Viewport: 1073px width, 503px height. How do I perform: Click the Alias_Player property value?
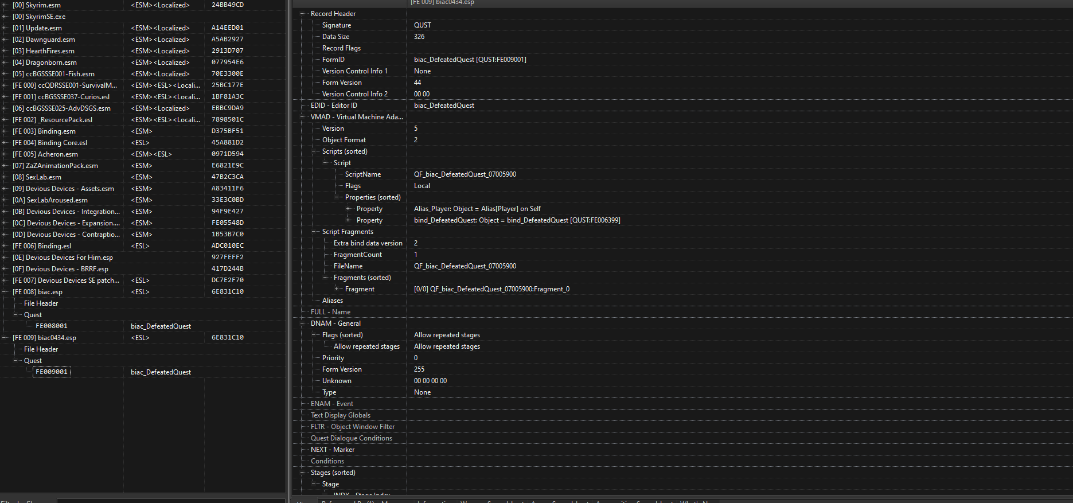477,209
